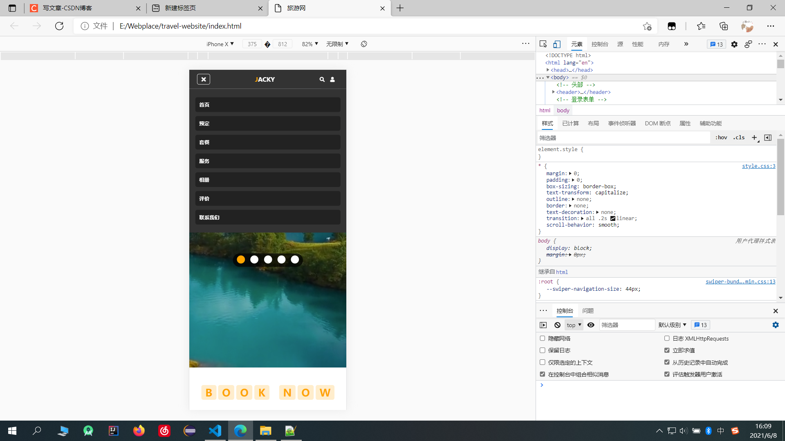Screen dimensions: 785x441
Task: Click the search icon in the JACKY header
Action: (x=322, y=79)
